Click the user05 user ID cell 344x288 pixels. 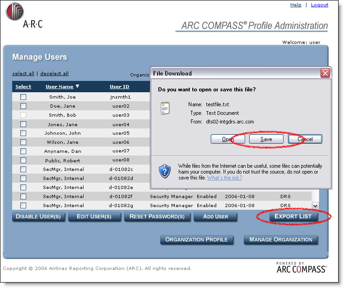121,133
